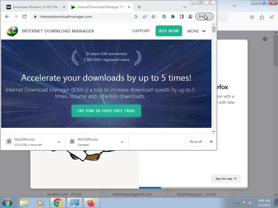This screenshot has width=278, height=208.
Task: Click the BUY NOW button
Action: [x=169, y=31]
